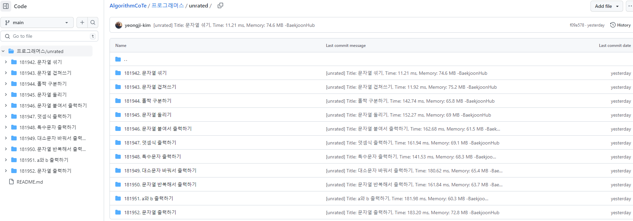Expand 181943. 문자열 겹쳐쓰기 in the tree

(x=6, y=73)
